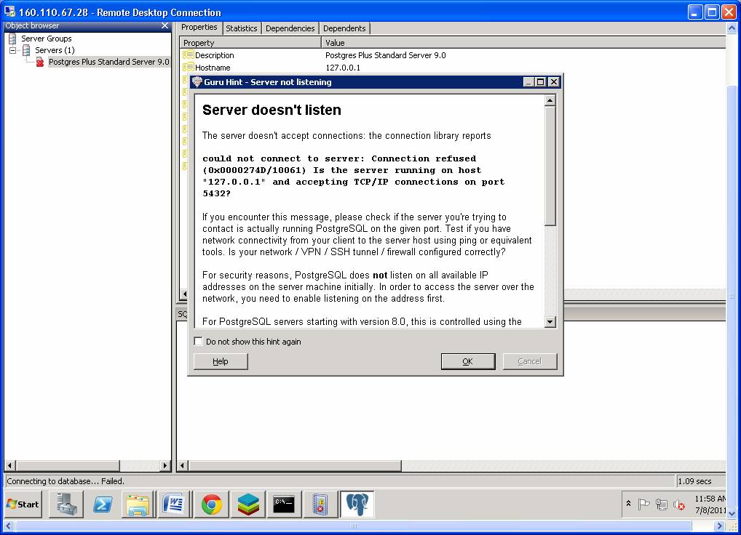Click the Remote Desktop horizontal scroll right arrow
Image resolution: width=741 pixels, height=535 pixels.
point(719,526)
